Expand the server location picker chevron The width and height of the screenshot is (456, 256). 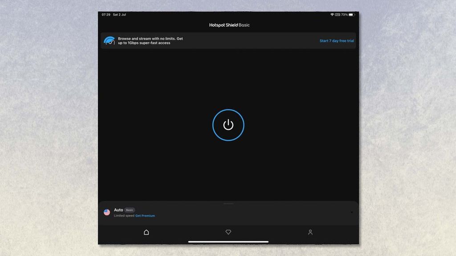(x=351, y=211)
